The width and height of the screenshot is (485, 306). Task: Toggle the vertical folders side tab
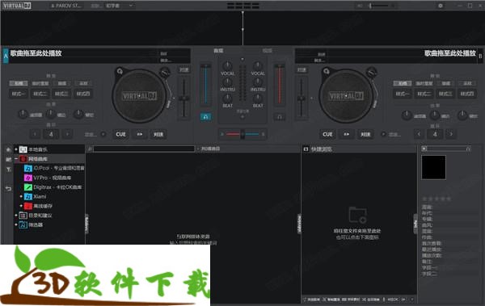tap(87, 224)
